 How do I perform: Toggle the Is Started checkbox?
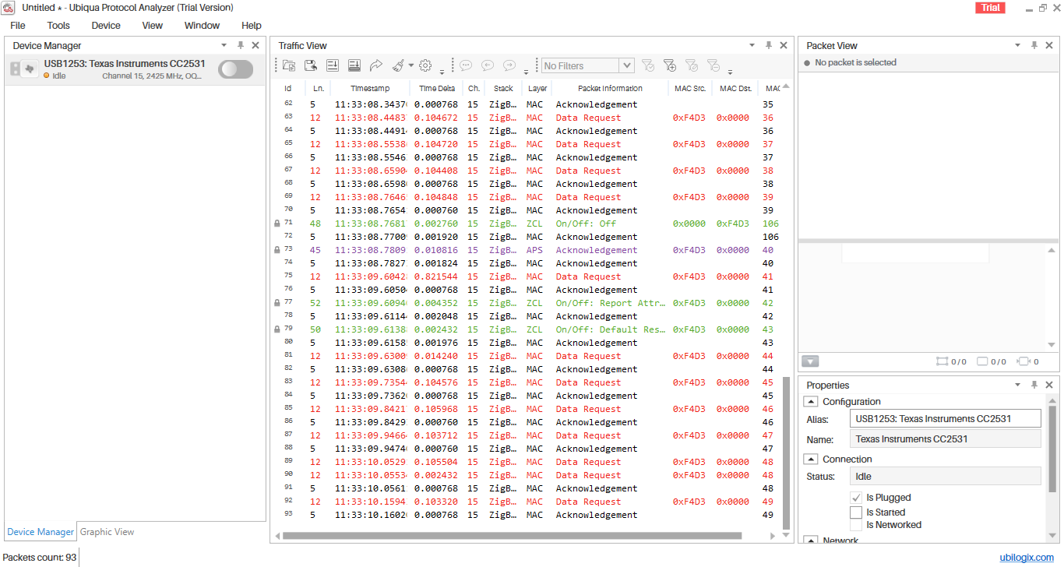856,512
